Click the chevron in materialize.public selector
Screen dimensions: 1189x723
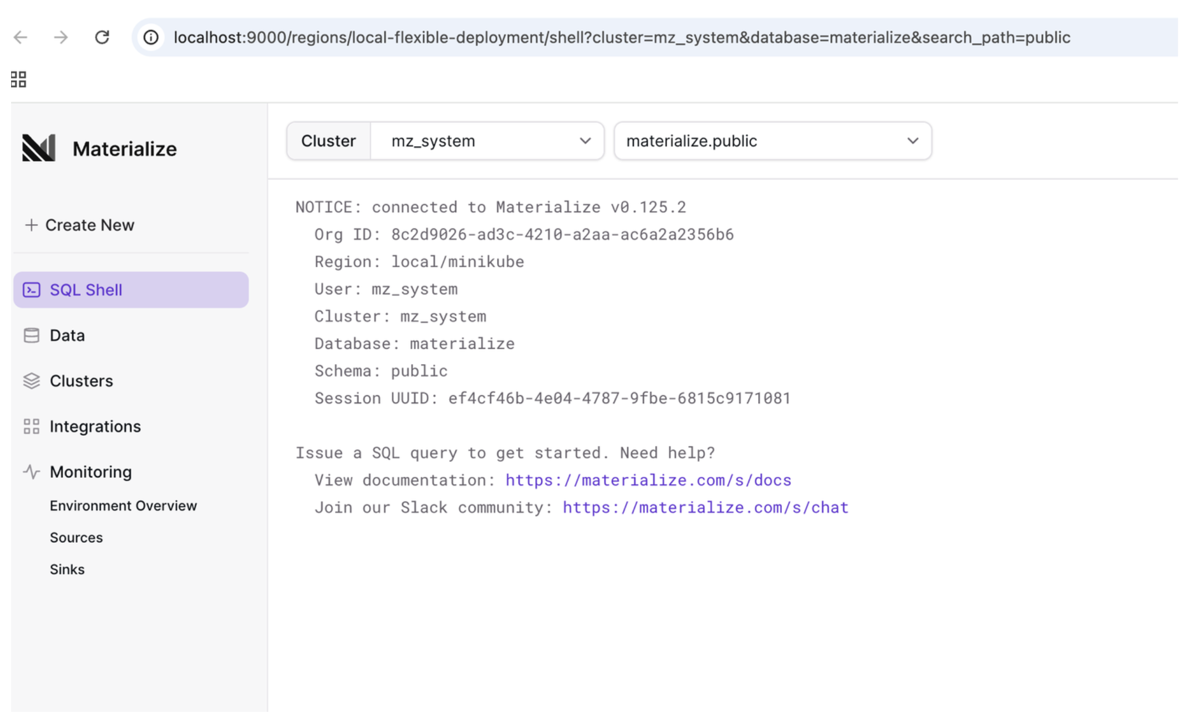coord(913,141)
